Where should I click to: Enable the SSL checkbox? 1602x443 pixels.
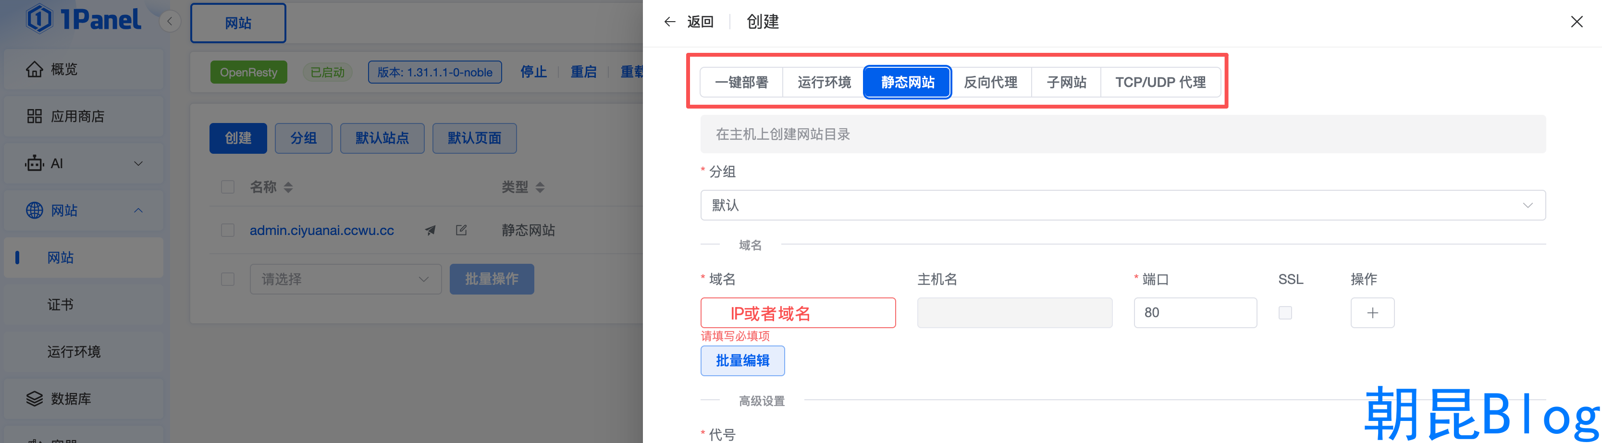(x=1285, y=313)
